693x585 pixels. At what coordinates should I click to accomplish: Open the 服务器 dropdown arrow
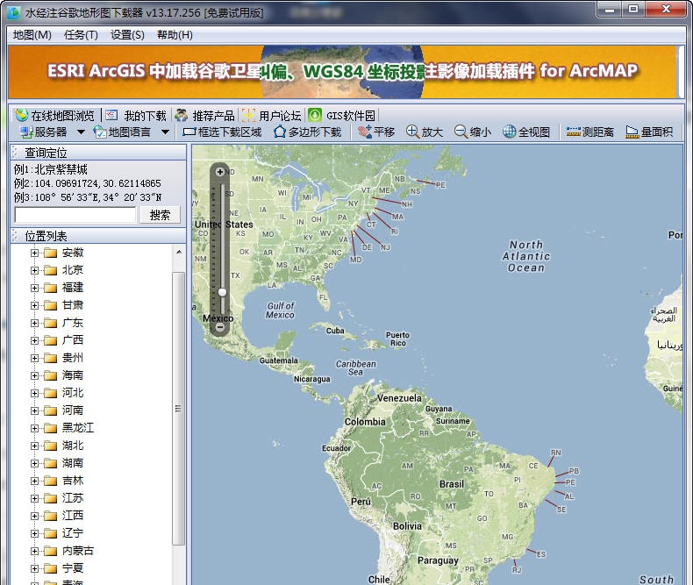[x=81, y=132]
